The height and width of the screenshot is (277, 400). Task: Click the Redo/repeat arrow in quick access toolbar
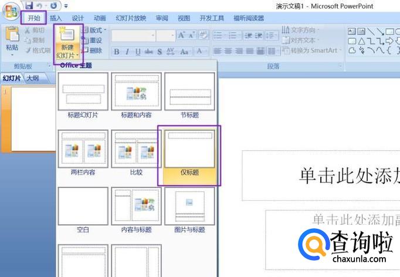[x=53, y=5]
